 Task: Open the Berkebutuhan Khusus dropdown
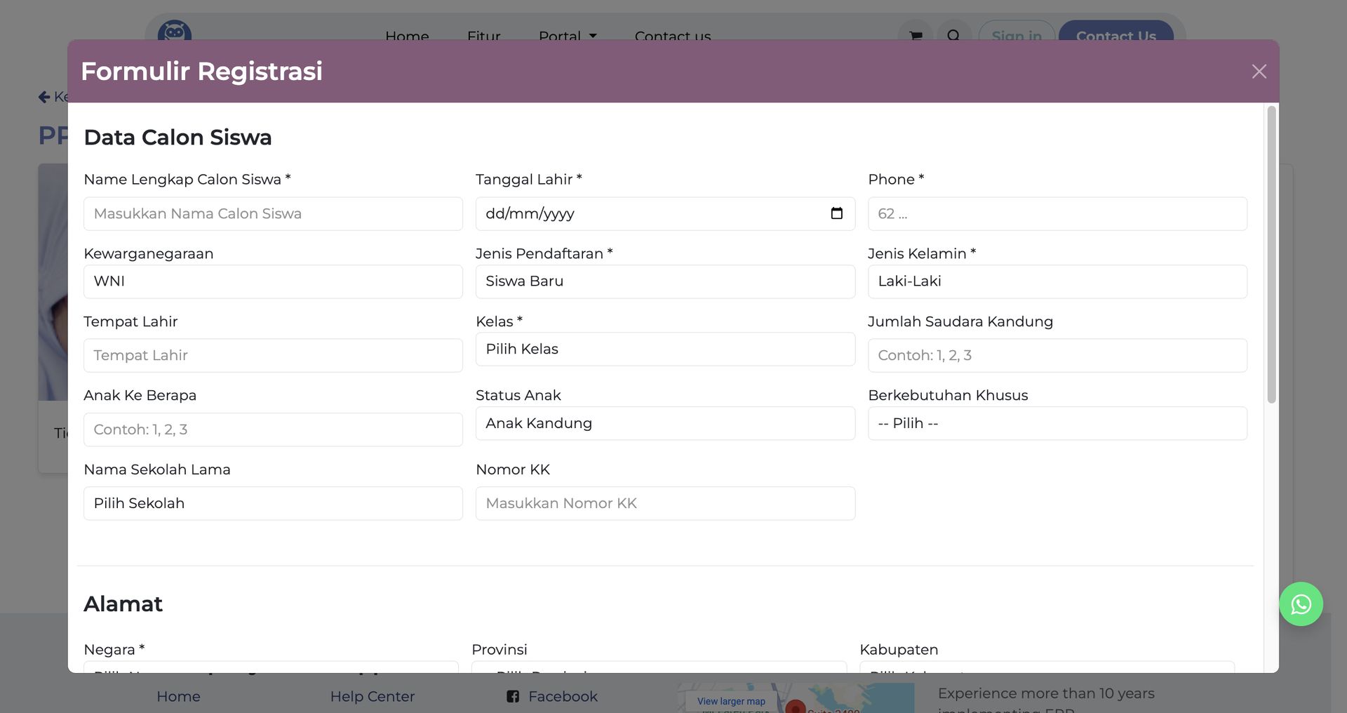pyautogui.click(x=1057, y=424)
